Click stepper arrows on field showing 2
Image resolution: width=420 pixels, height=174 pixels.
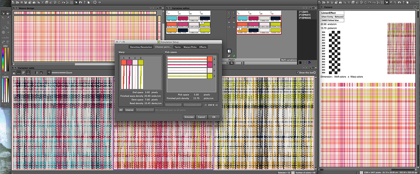click(242, 63)
